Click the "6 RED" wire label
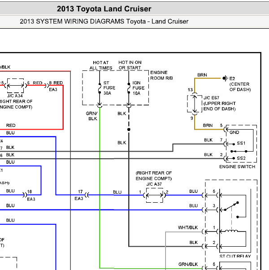Viewport: 269px width, 270px height. [x=35, y=83]
